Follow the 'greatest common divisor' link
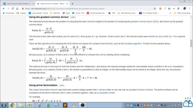 point(141,22)
